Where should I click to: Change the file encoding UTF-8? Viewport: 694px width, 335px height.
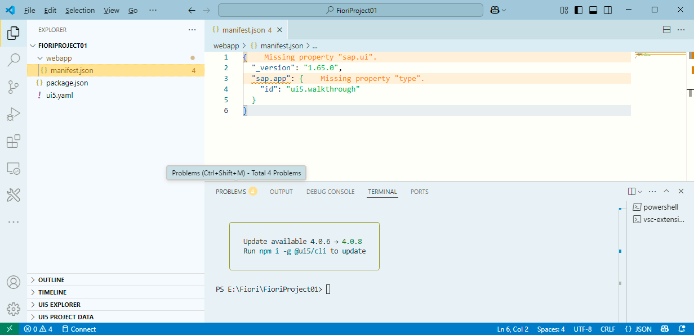tap(582, 329)
